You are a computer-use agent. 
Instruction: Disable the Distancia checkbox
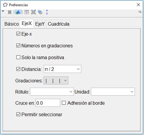tap(18, 69)
